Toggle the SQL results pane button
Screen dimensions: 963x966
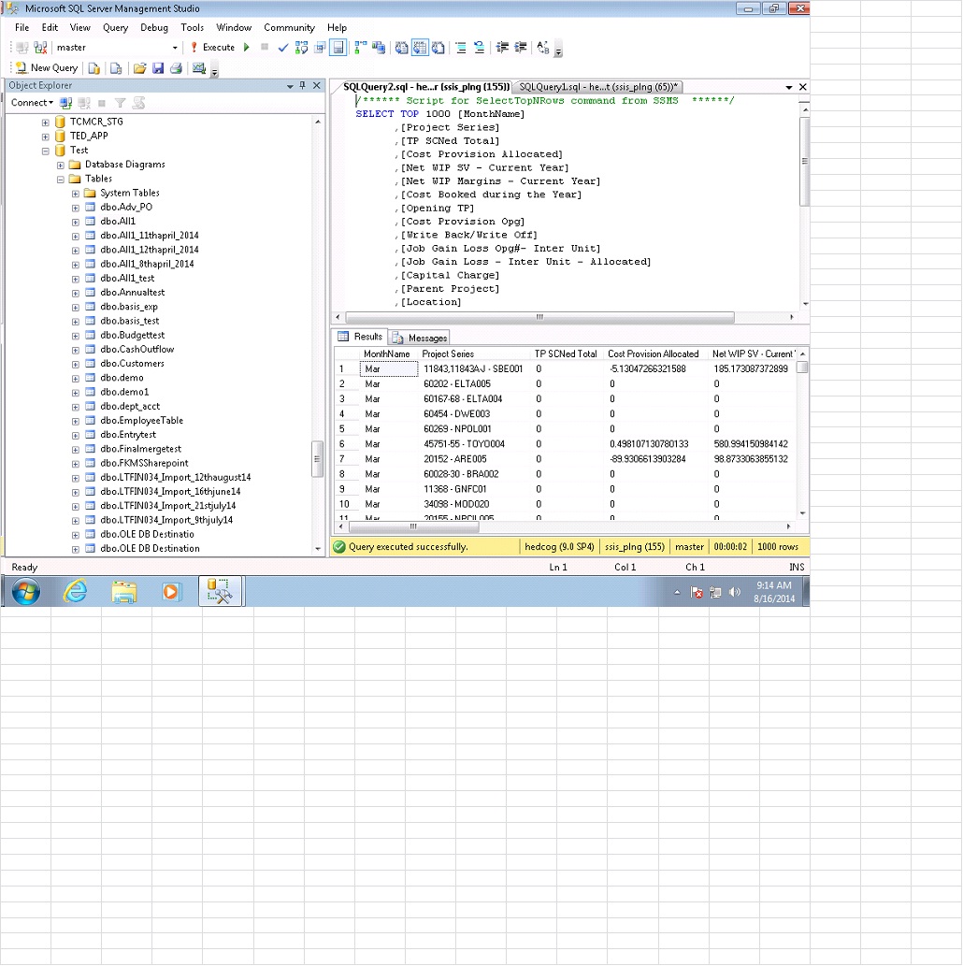(x=338, y=48)
